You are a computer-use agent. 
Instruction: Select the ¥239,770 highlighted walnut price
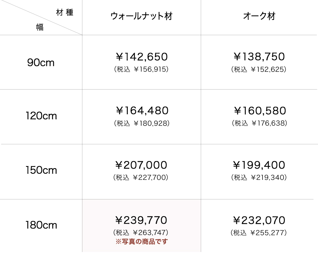141,220
